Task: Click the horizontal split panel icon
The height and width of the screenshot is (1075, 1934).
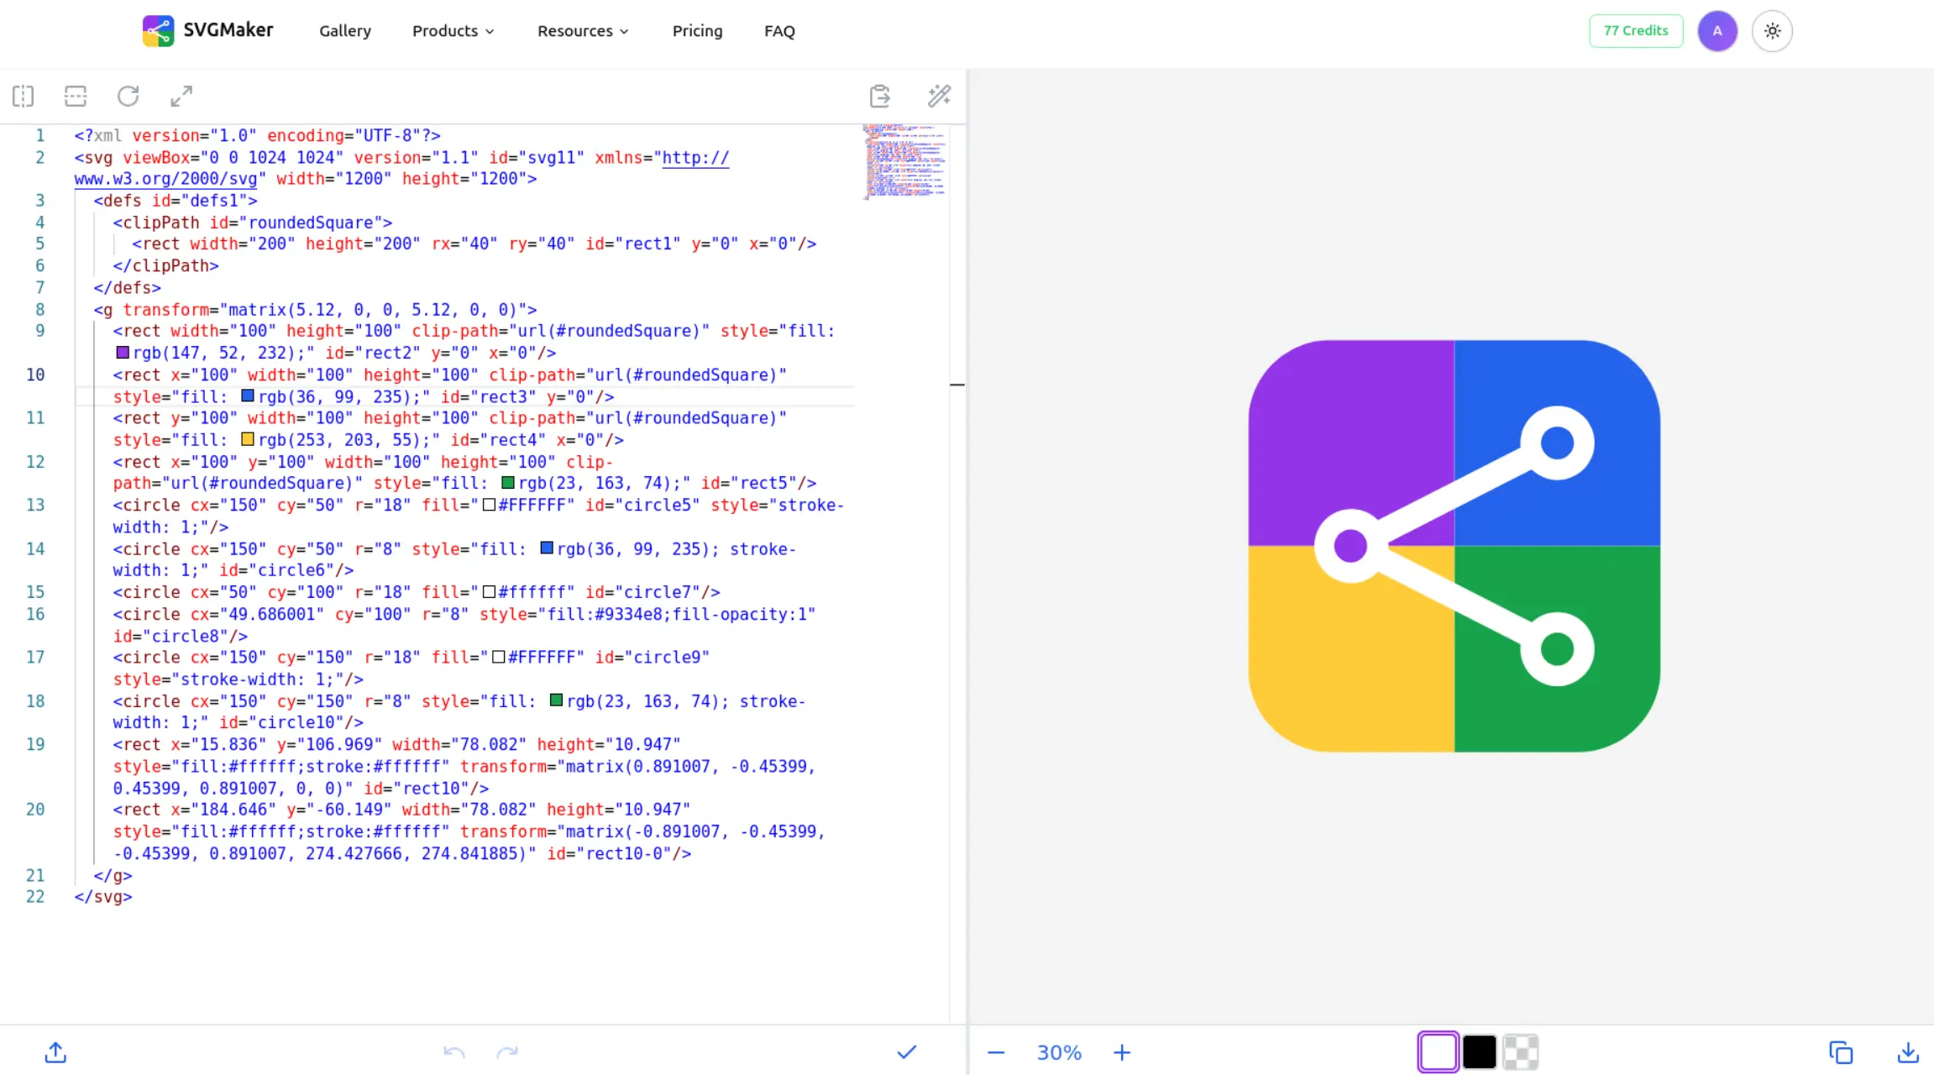Action: pos(76,96)
